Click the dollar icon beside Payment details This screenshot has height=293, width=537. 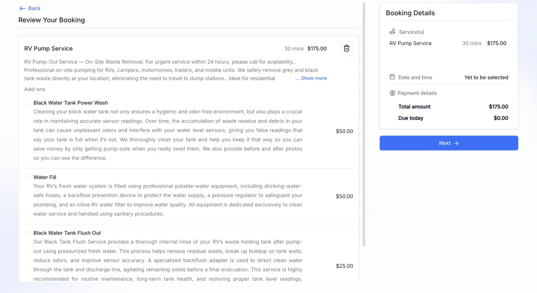pos(392,93)
